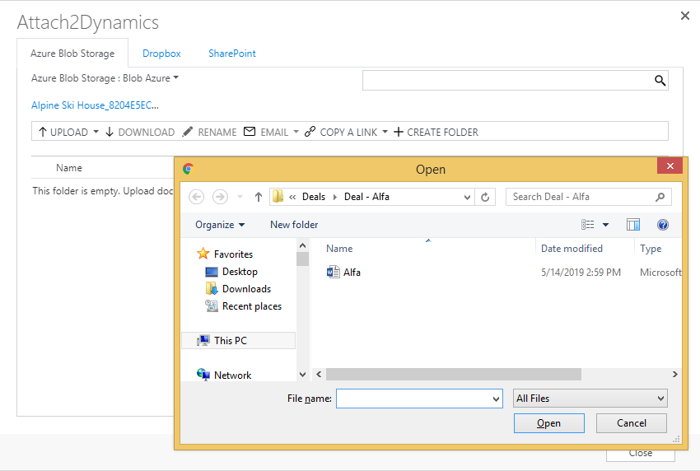The image size is (700, 471).
Task: Expand the Email dropdown arrow
Action: (296, 132)
